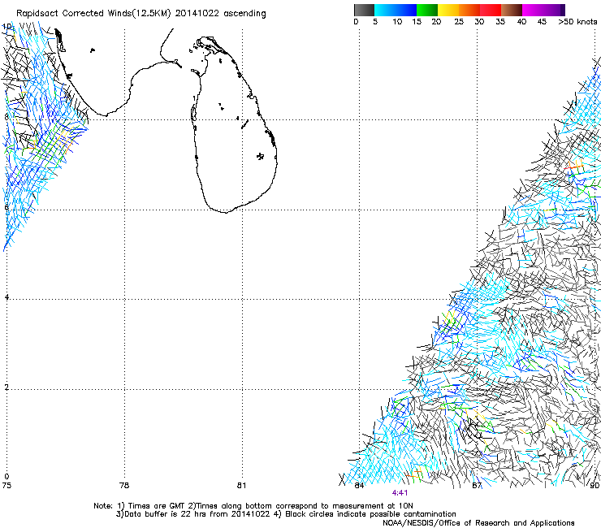Click the cyan-blue 5-15 knots color band

[396, 10]
